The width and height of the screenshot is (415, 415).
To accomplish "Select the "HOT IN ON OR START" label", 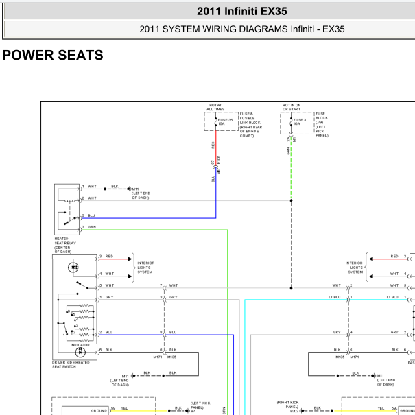I will pyautogui.click(x=291, y=107).
